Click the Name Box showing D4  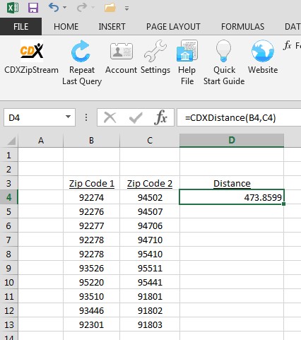(40, 117)
